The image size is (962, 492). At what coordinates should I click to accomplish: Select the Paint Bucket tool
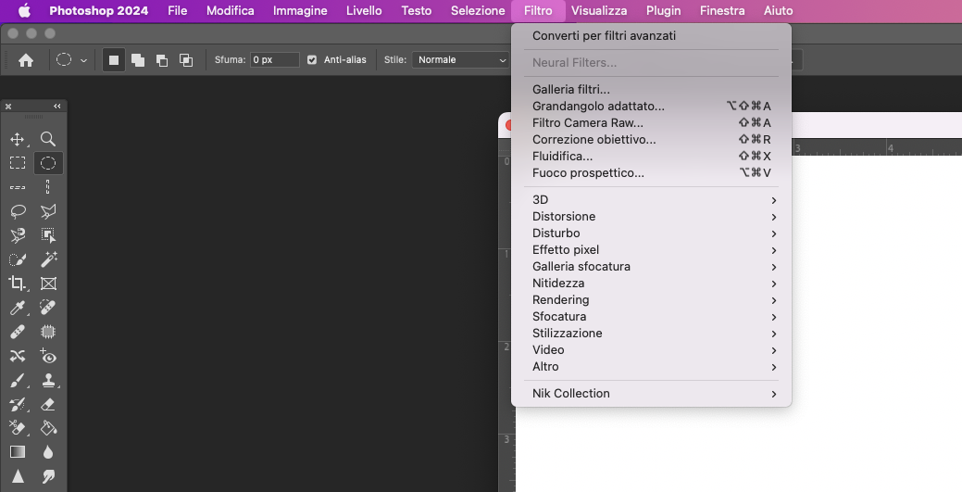point(48,427)
